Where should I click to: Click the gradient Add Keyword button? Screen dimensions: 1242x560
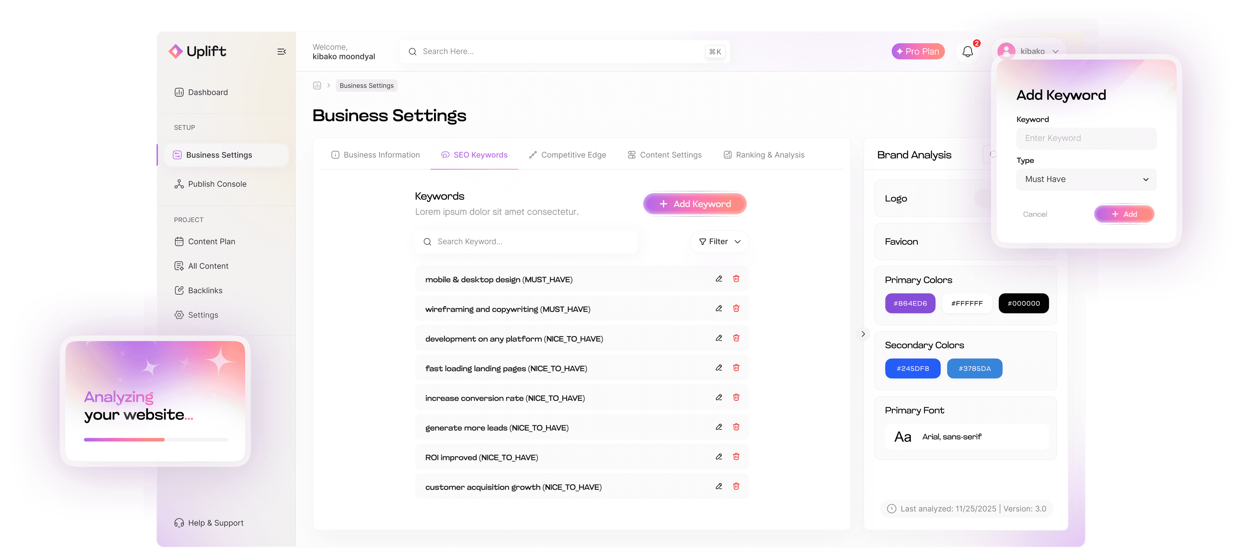click(x=694, y=204)
